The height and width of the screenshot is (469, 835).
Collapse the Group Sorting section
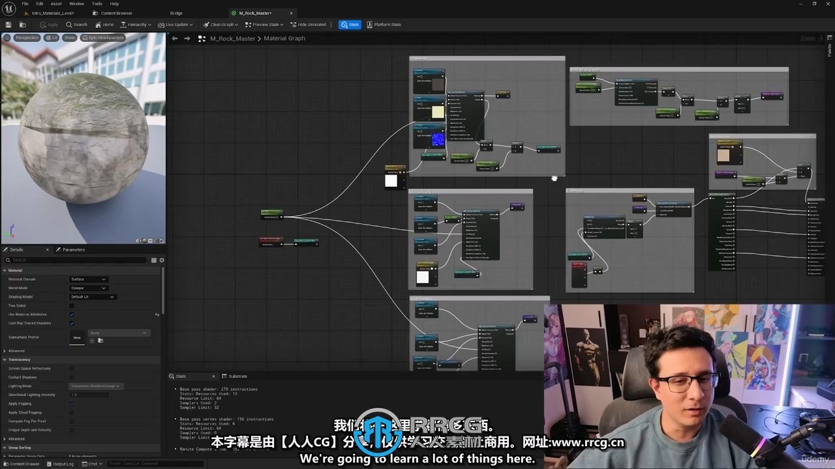point(5,448)
